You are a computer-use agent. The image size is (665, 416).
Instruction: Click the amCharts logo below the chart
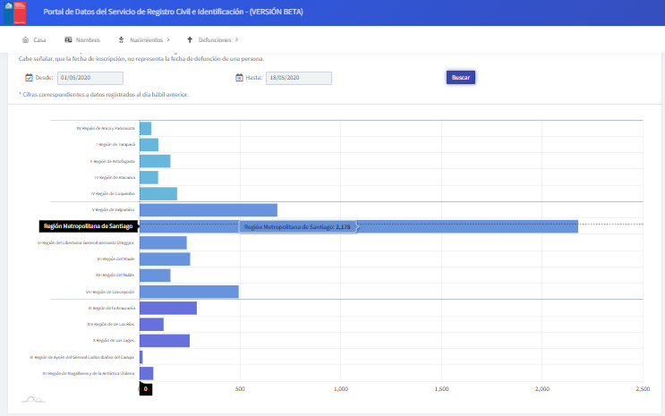coord(32,399)
